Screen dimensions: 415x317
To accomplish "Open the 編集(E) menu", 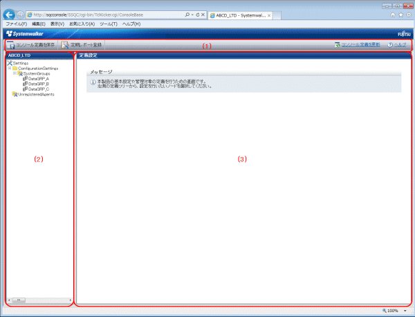I will coord(39,24).
